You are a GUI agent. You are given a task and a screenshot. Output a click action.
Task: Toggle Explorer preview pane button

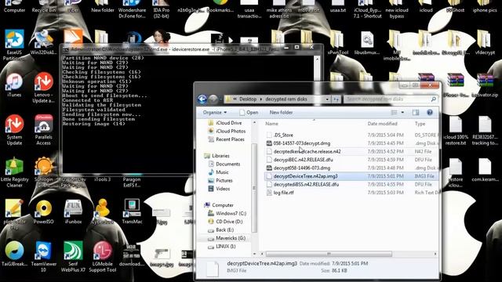coord(416,112)
